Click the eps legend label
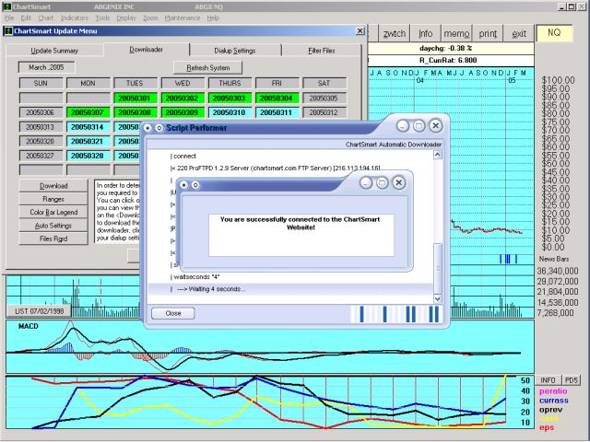Image resolution: width=590 pixels, height=442 pixels. pos(547,427)
